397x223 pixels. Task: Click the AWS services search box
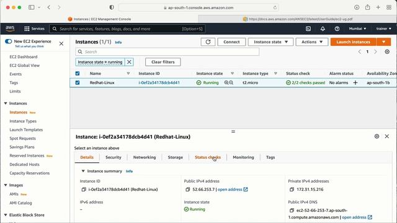tap(127, 29)
